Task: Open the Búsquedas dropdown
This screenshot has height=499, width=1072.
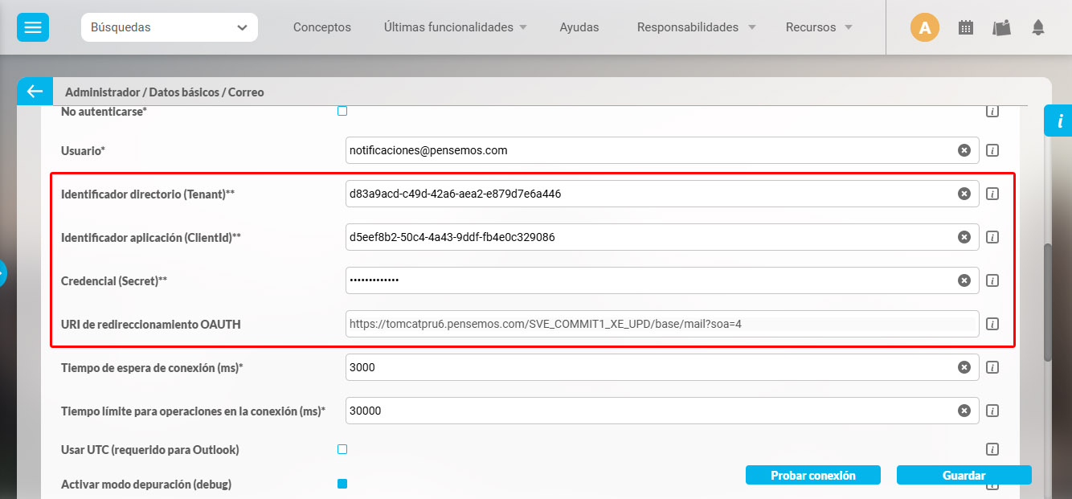Action: pyautogui.click(x=169, y=27)
